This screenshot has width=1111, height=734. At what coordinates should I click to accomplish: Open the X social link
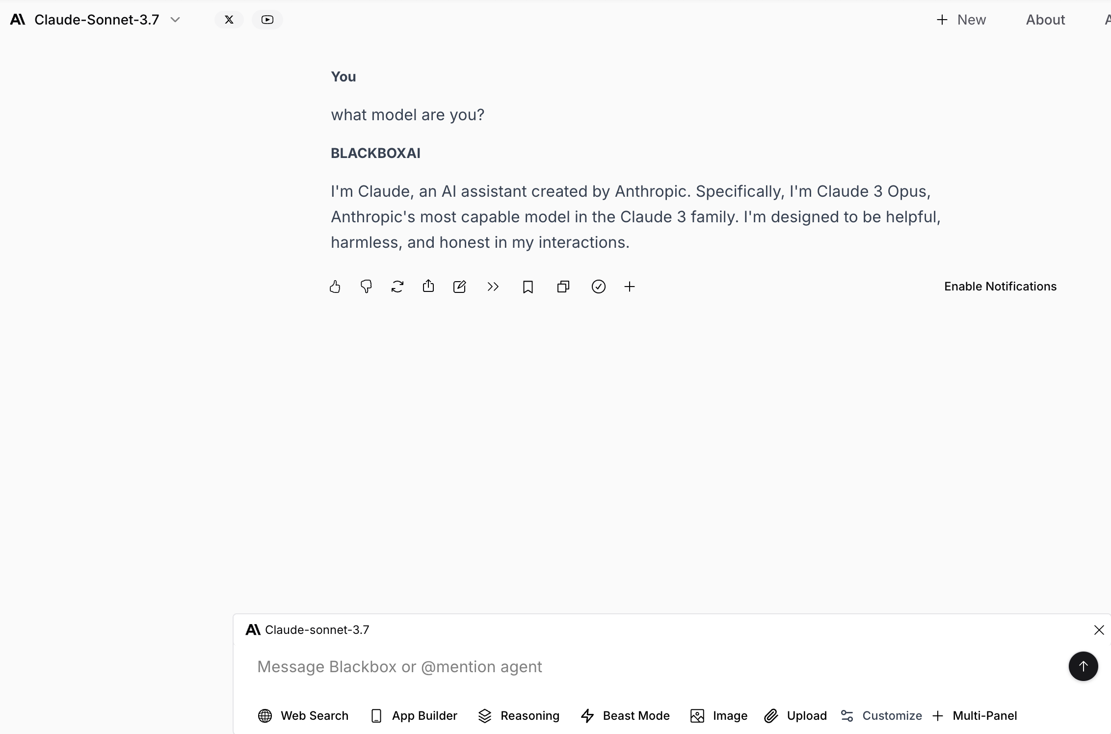(x=229, y=20)
